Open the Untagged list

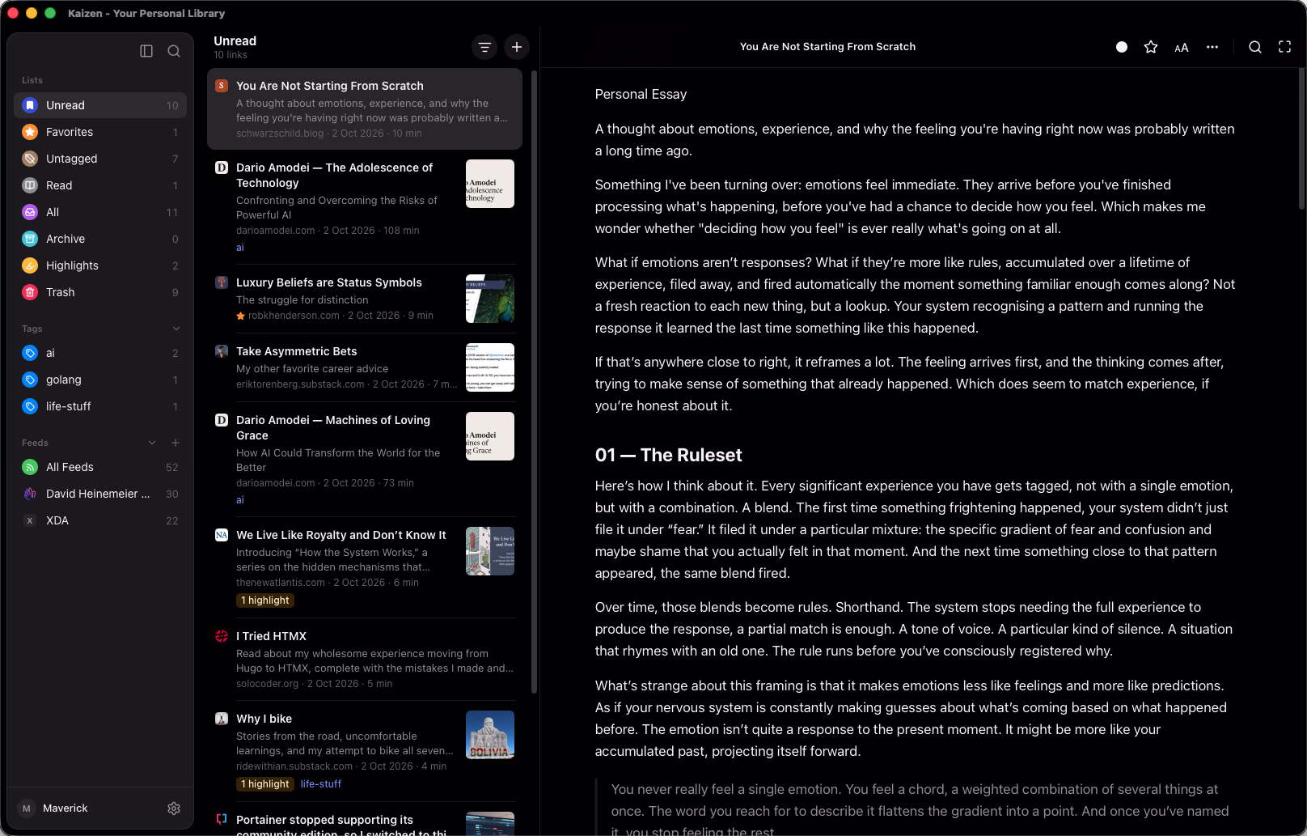click(x=100, y=159)
